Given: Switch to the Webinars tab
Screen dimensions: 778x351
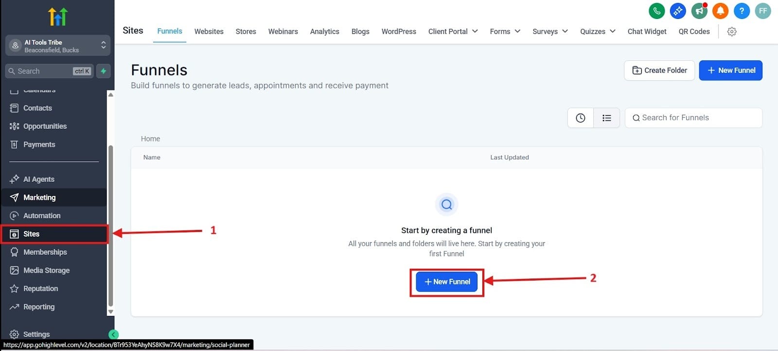Looking at the screenshot, I should click(283, 32).
